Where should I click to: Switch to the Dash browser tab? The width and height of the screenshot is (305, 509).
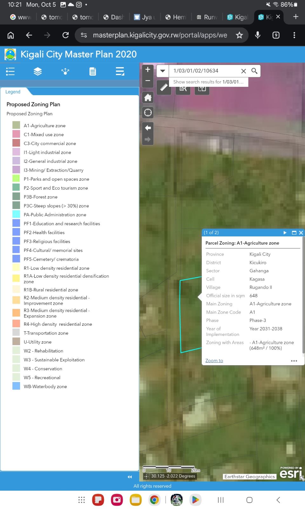coord(113,17)
